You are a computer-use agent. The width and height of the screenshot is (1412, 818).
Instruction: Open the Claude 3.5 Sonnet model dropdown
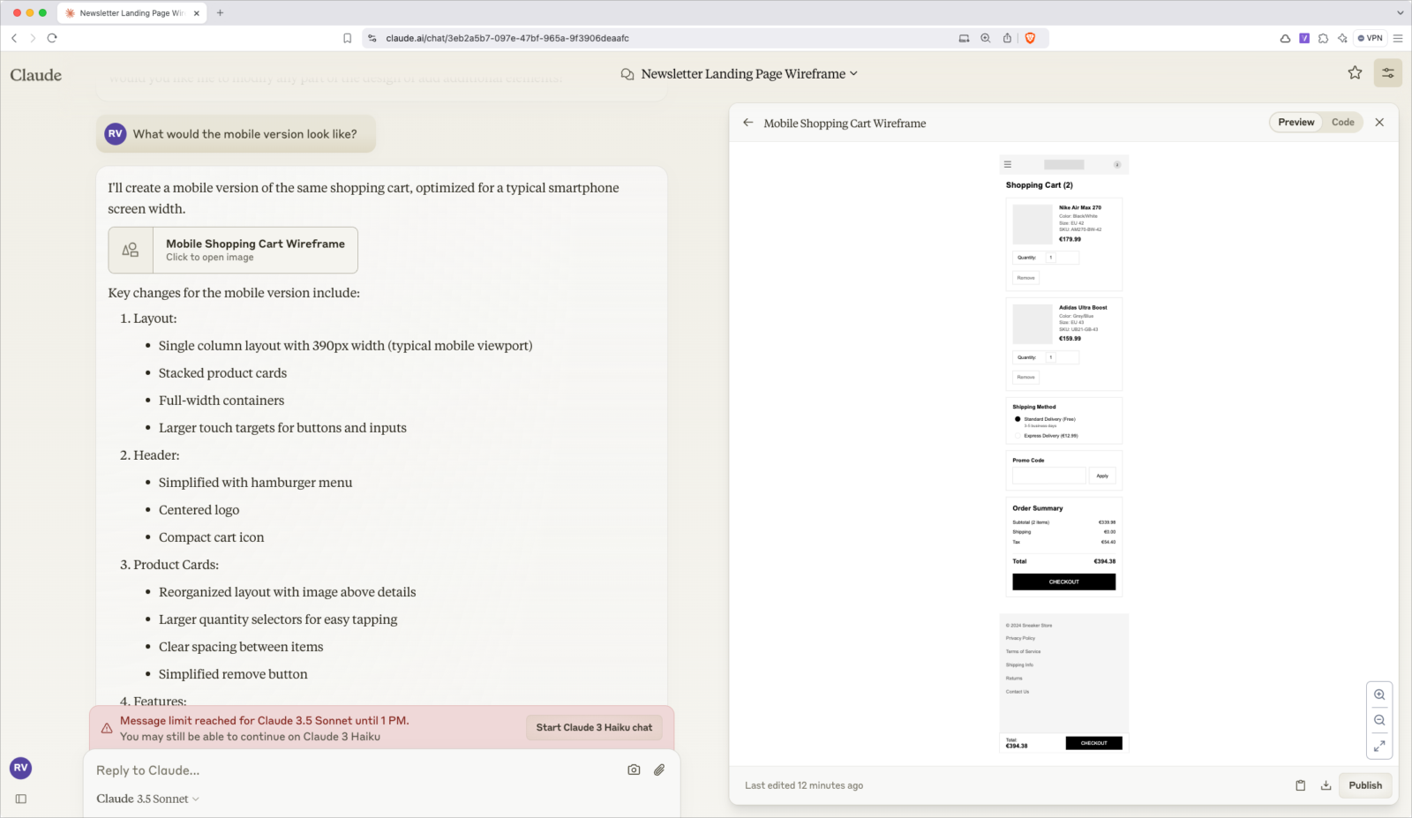[148, 799]
